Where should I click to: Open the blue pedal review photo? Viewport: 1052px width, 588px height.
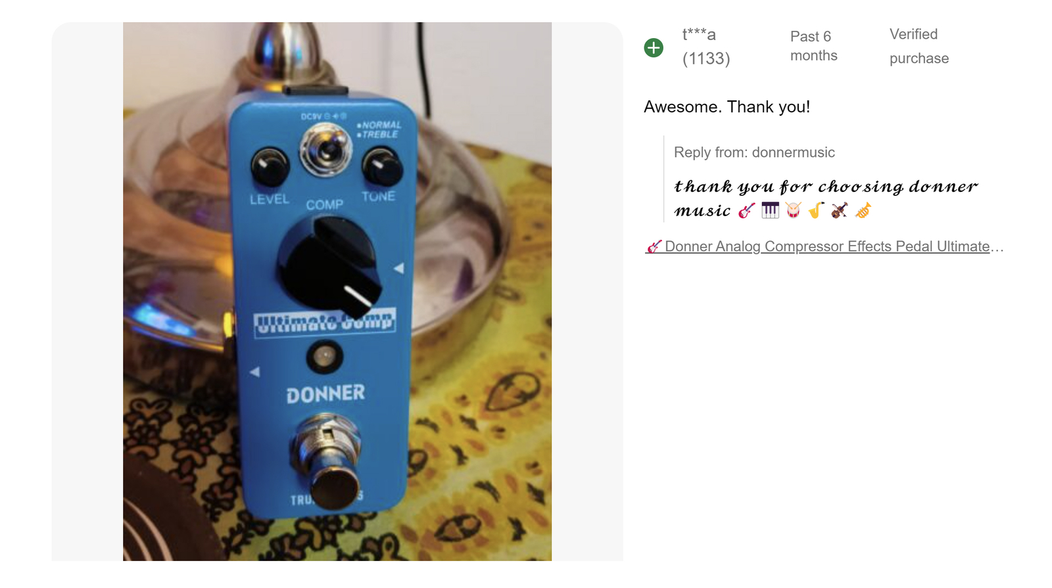[337, 292]
